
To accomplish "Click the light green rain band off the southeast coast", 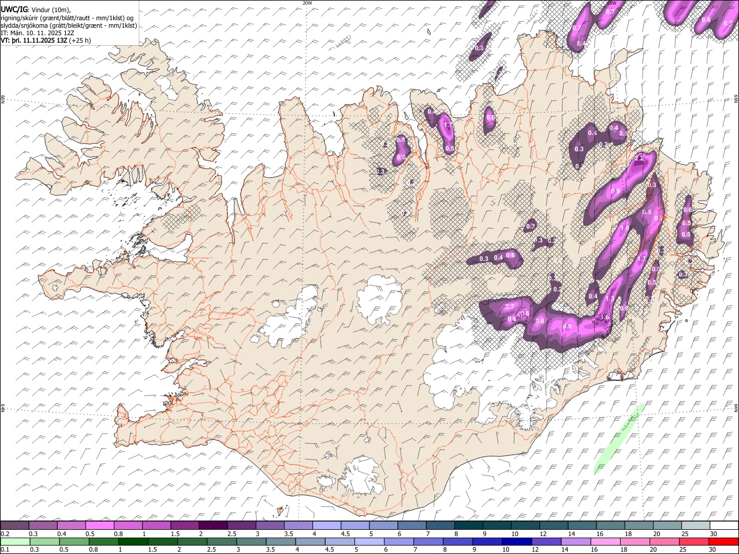I will 619,439.
